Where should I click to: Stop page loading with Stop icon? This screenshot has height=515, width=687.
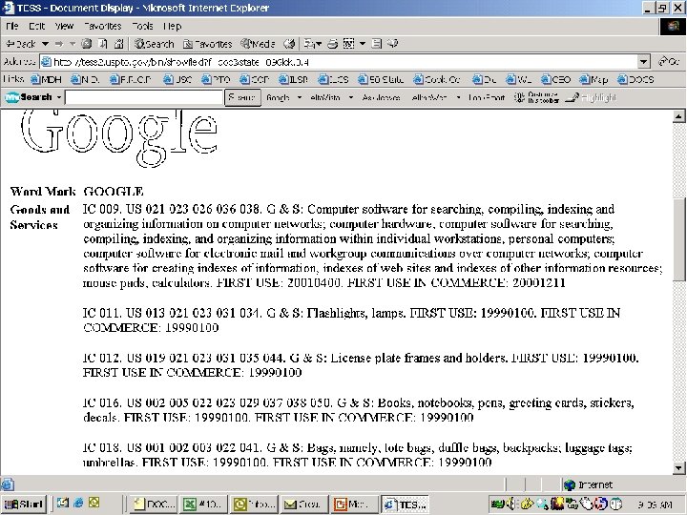point(87,44)
